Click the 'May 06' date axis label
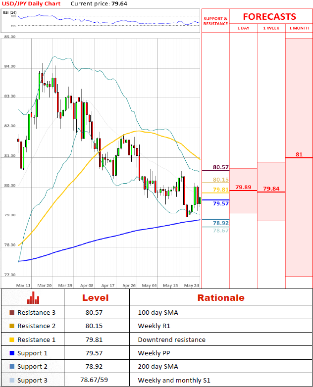The width and height of the screenshot is (313, 387). point(149,286)
